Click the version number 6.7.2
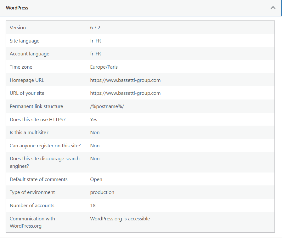 [95, 28]
